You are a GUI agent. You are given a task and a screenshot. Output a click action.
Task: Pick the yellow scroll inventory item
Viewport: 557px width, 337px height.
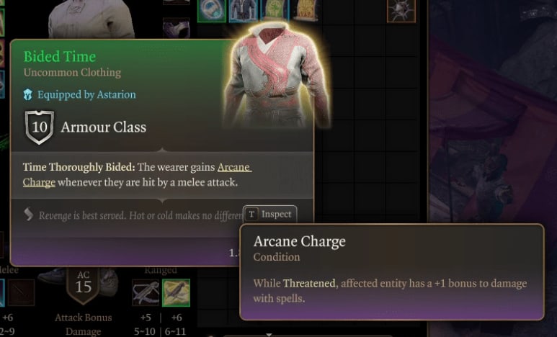pyautogui.click(x=306, y=10)
